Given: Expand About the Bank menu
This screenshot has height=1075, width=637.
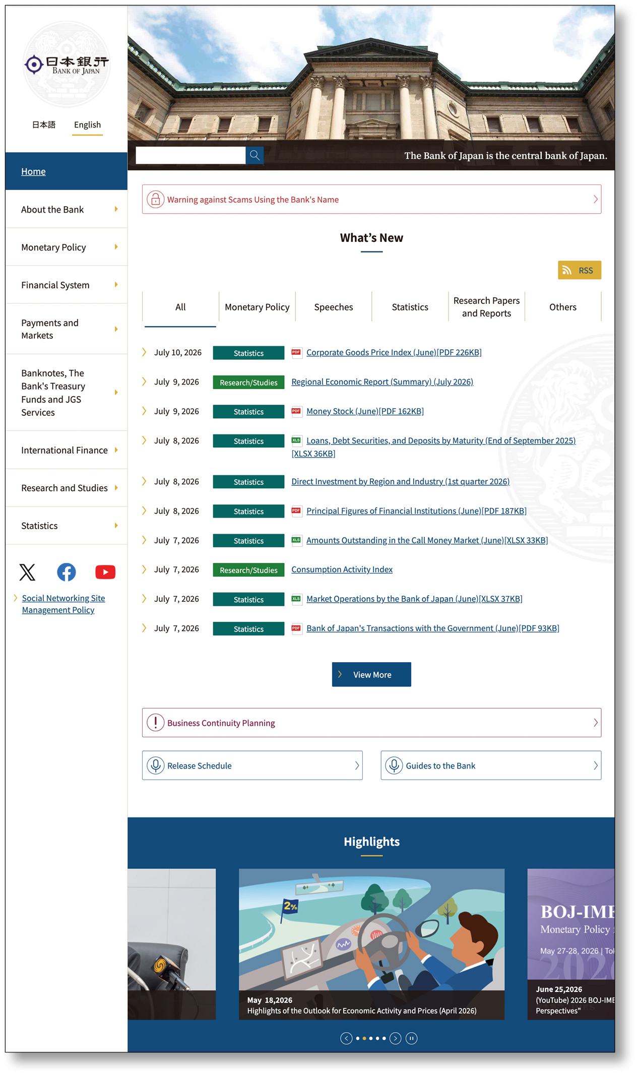Looking at the screenshot, I should 67,209.
